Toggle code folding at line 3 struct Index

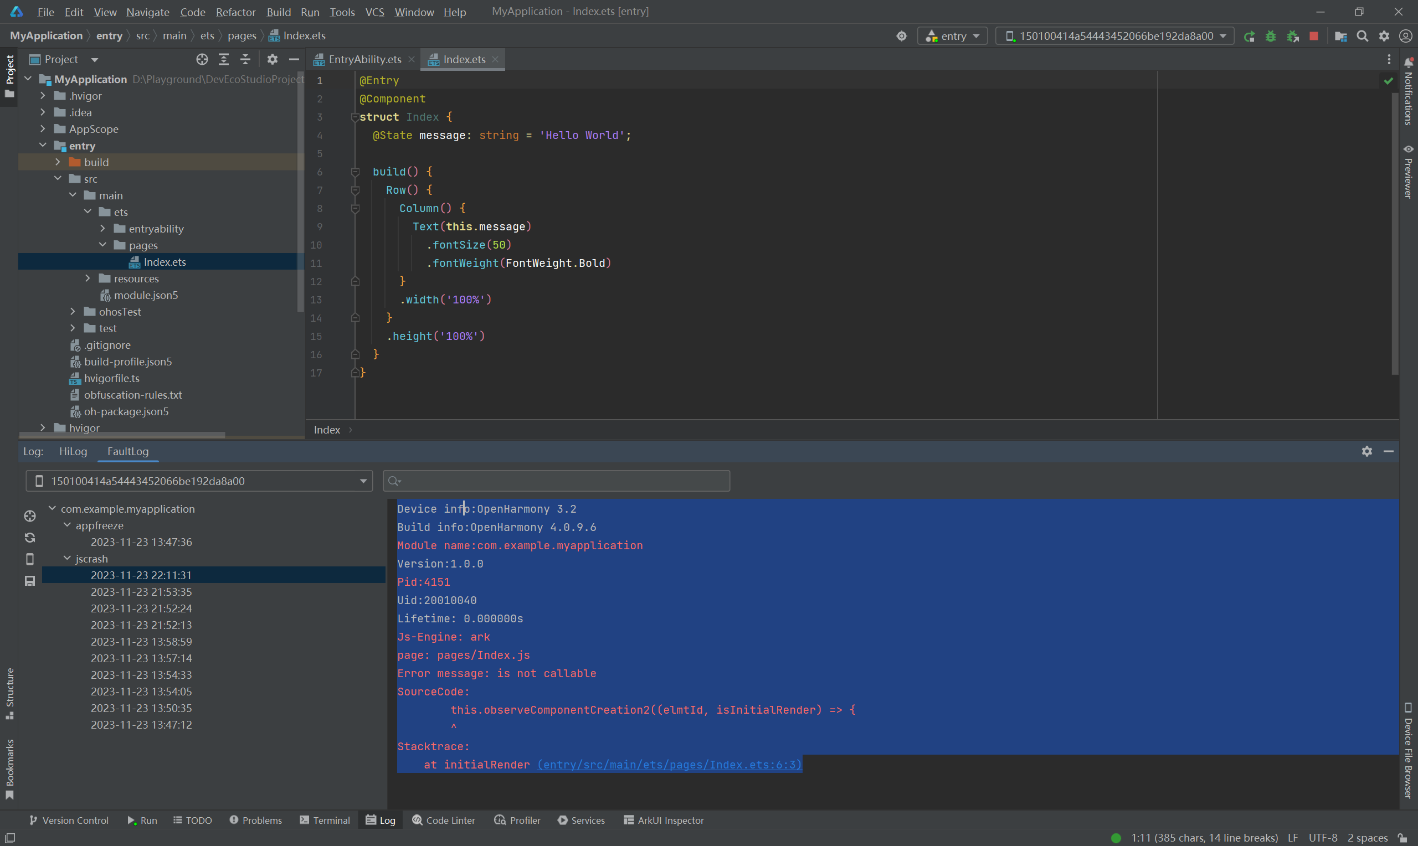pos(355,117)
